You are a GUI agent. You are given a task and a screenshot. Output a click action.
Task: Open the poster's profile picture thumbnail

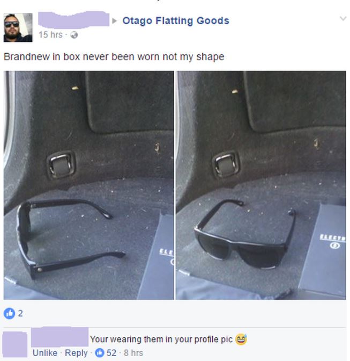coord(18,27)
